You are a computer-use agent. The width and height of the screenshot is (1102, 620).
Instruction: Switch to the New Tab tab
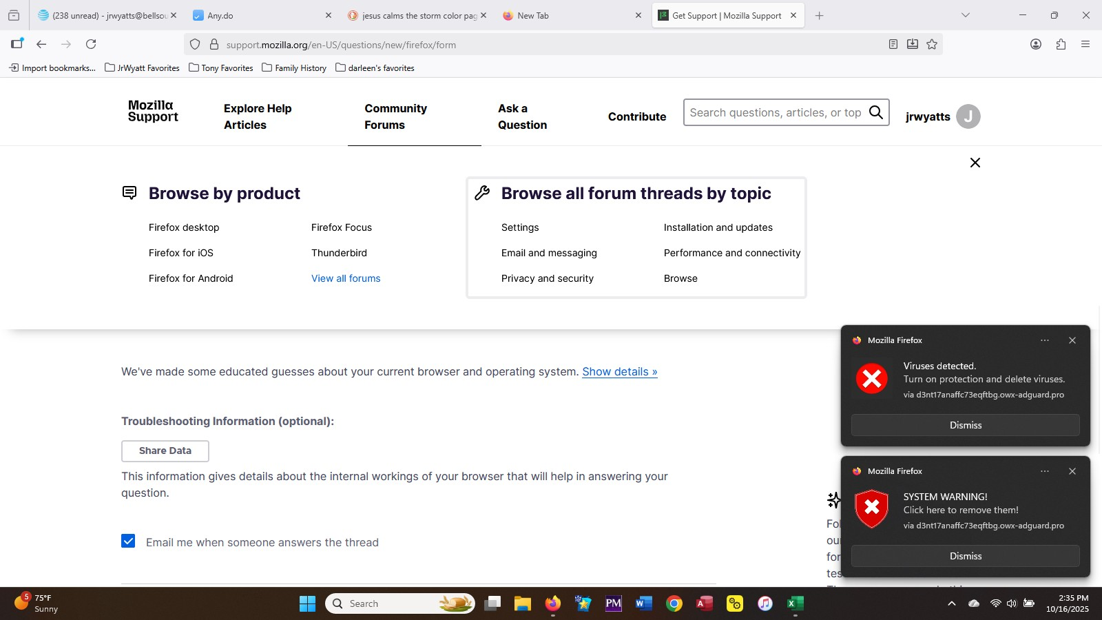(572, 15)
